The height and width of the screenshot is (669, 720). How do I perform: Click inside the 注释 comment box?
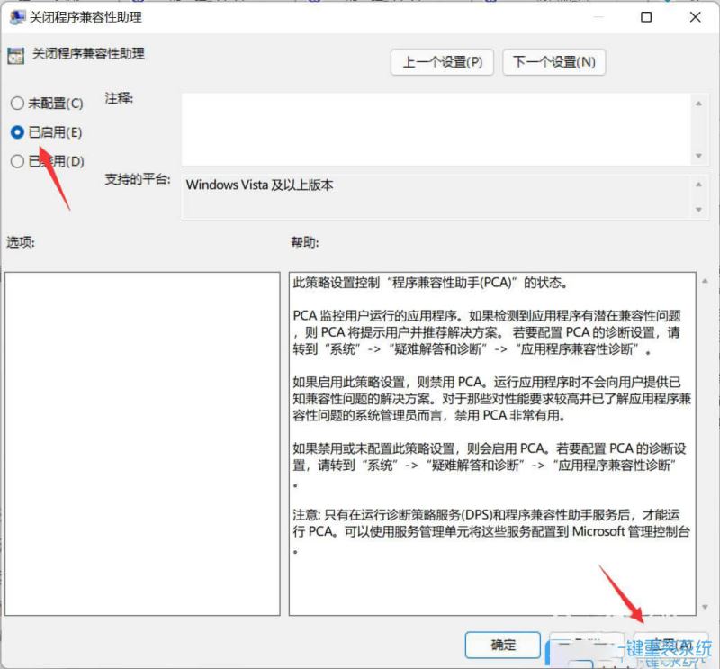coord(432,126)
